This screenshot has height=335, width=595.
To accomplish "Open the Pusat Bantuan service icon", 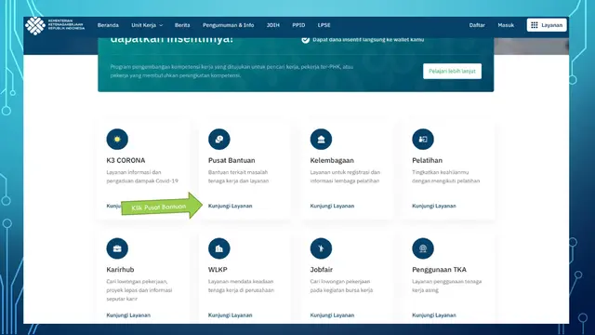I will coord(219,139).
